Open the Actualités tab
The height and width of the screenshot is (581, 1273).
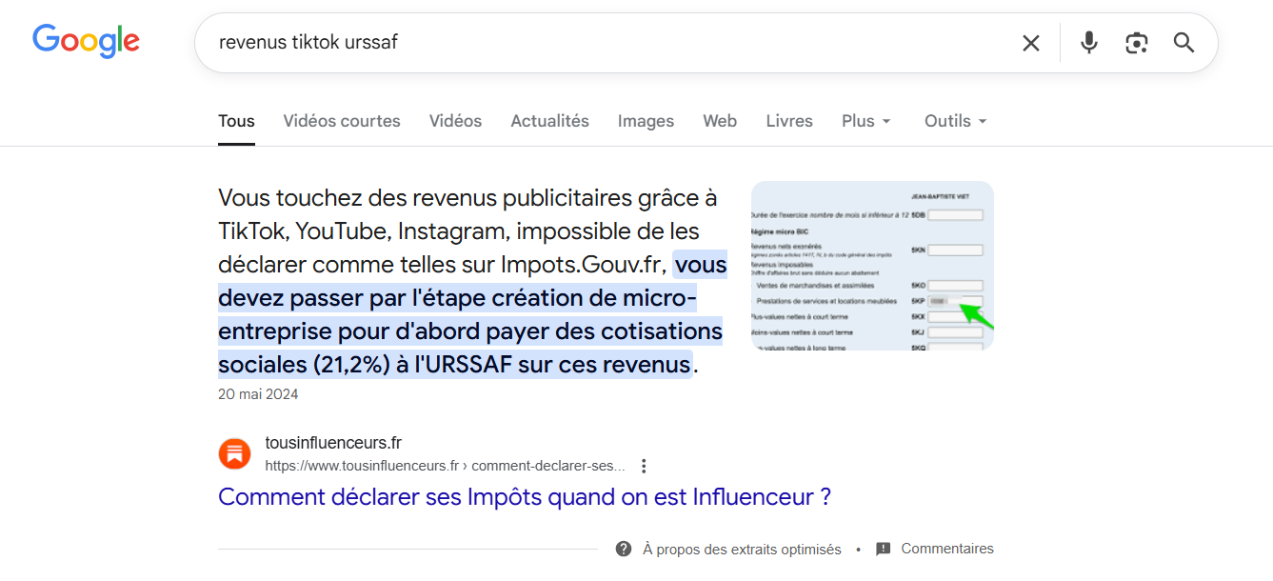[x=549, y=122]
